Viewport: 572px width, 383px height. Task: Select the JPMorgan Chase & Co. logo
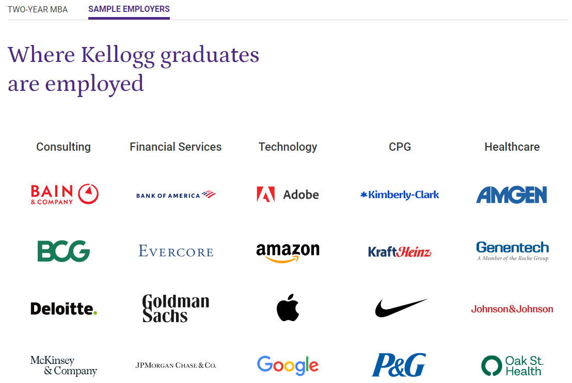pos(176,365)
